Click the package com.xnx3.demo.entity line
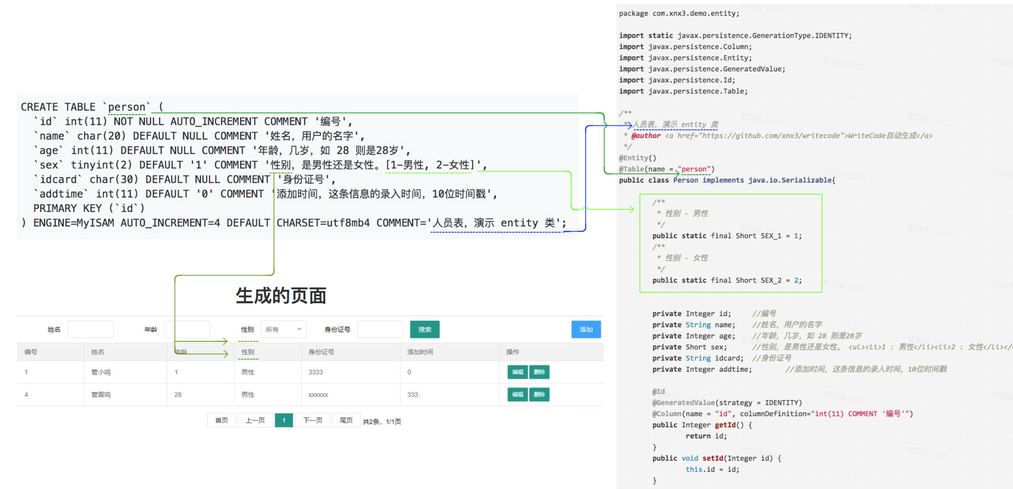 click(679, 14)
